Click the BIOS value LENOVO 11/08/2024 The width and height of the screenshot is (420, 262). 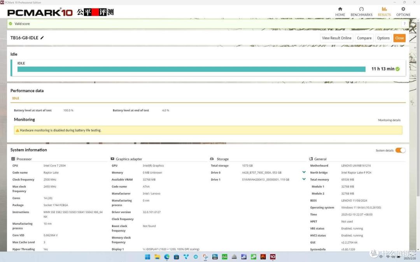pyautogui.click(x=354, y=200)
